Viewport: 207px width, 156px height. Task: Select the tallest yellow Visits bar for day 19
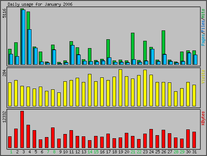(121, 88)
